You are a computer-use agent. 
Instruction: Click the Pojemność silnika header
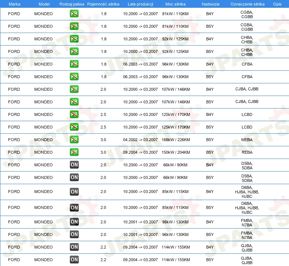click(x=103, y=4)
